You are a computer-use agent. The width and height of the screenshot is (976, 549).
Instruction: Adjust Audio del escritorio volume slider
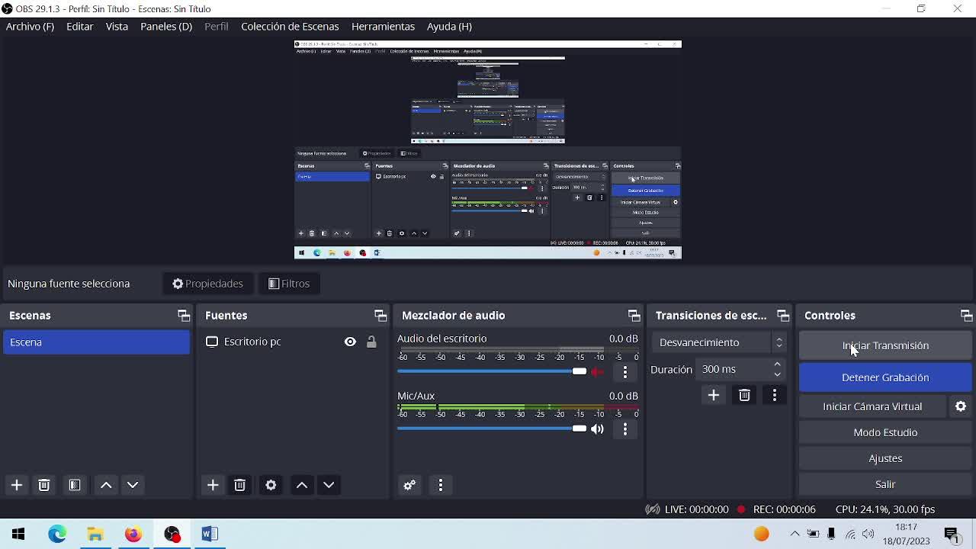(x=492, y=371)
